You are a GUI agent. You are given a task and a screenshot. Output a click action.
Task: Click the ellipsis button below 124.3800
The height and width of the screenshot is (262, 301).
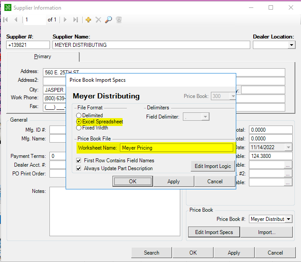pos(288,165)
